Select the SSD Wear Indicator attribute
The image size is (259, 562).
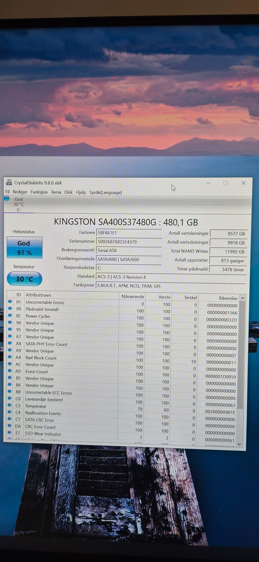pos(43,434)
